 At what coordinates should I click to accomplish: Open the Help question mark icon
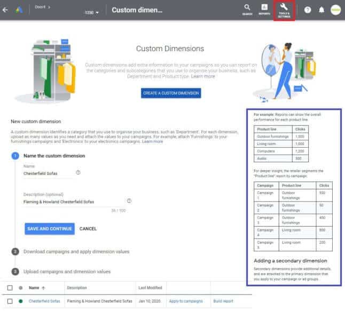coord(308,10)
